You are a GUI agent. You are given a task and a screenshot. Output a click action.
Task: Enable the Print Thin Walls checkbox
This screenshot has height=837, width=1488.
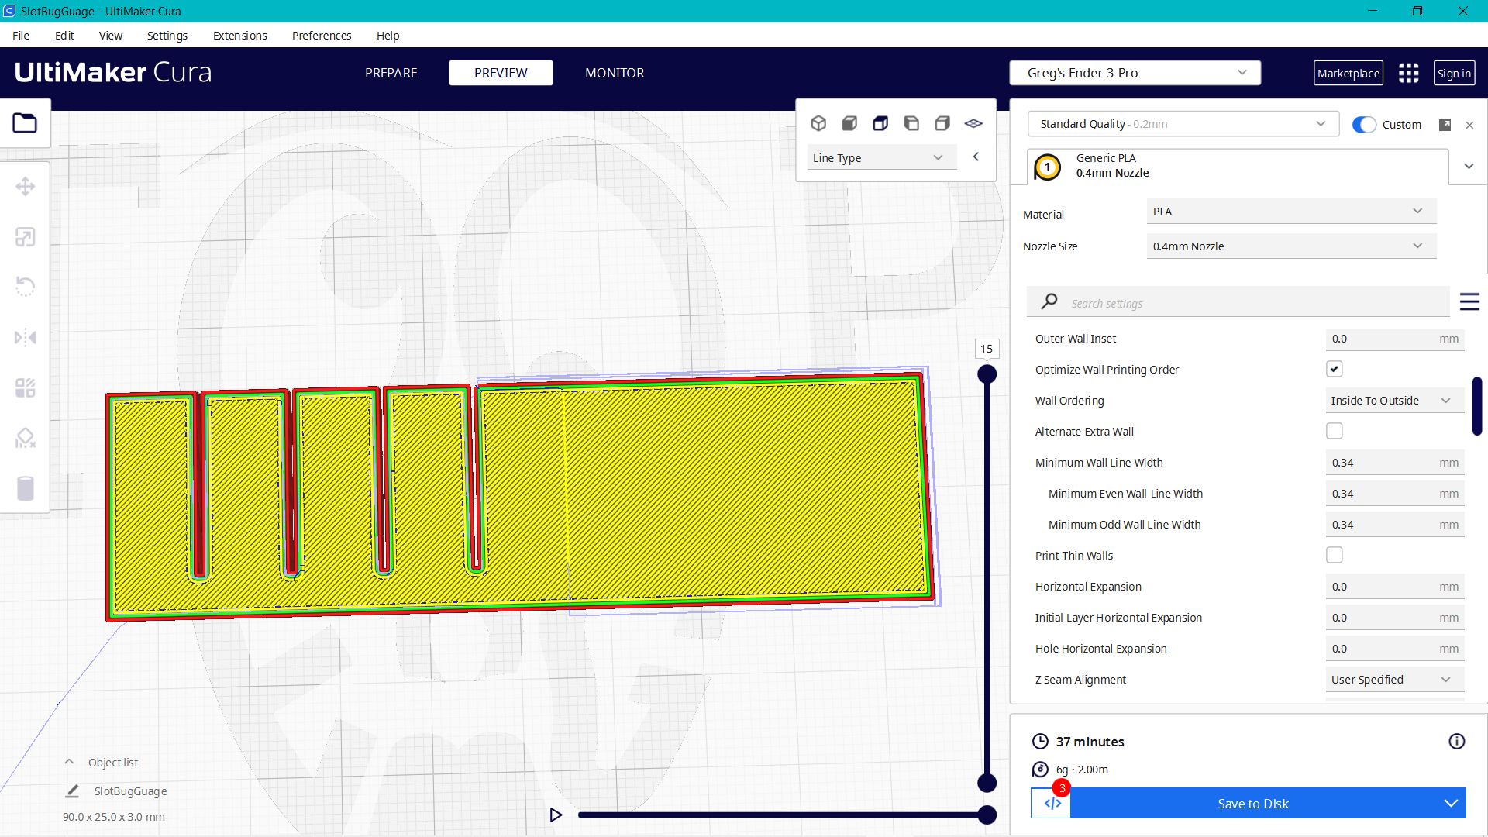1334,555
